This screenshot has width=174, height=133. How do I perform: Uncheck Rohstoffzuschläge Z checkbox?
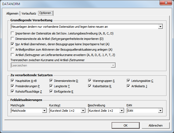(13, 91)
